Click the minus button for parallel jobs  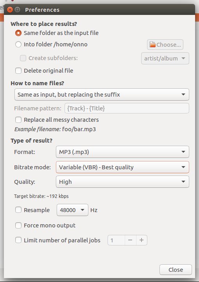pyautogui.click(x=130, y=240)
